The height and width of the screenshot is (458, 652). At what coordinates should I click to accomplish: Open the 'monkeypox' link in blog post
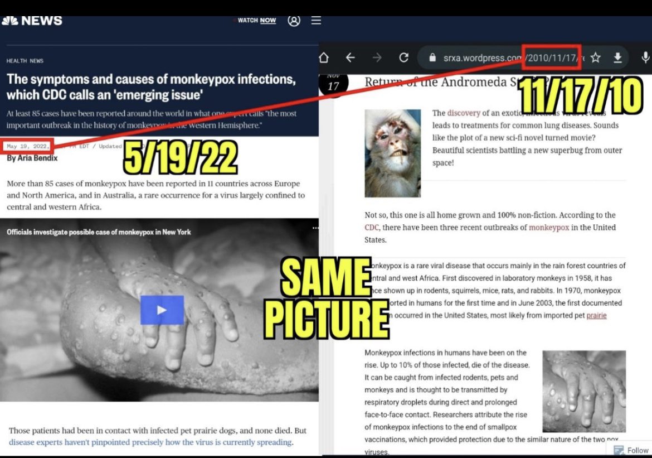pos(549,228)
